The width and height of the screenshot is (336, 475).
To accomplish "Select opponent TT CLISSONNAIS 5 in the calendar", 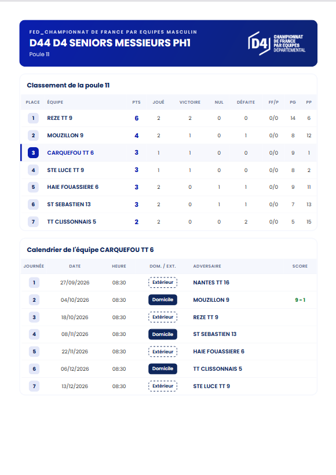I will click(x=218, y=369).
